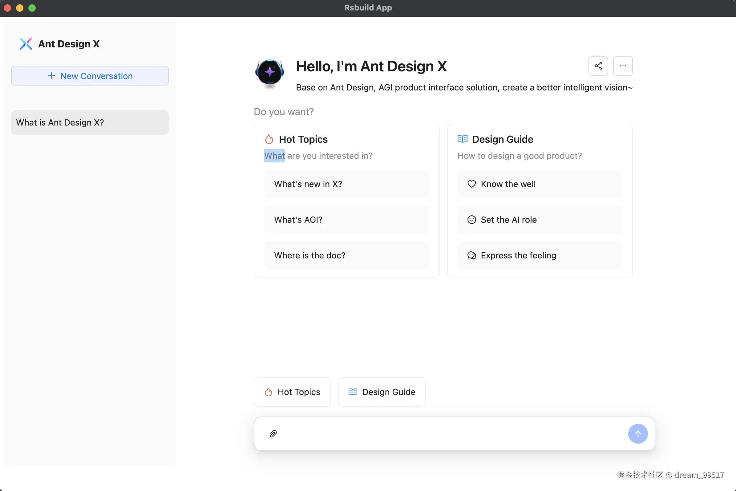Click the Hot Topics chip above the input box
This screenshot has height=491, width=736.
292,392
